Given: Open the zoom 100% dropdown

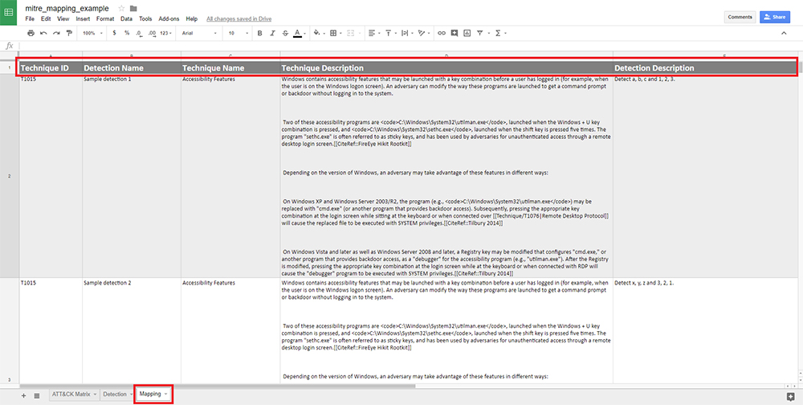Looking at the screenshot, I should (92, 33).
